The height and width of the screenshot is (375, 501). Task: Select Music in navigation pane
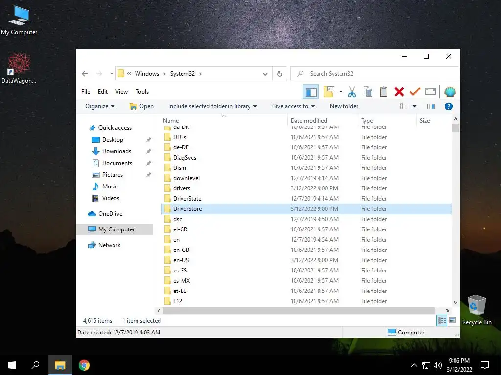point(110,187)
